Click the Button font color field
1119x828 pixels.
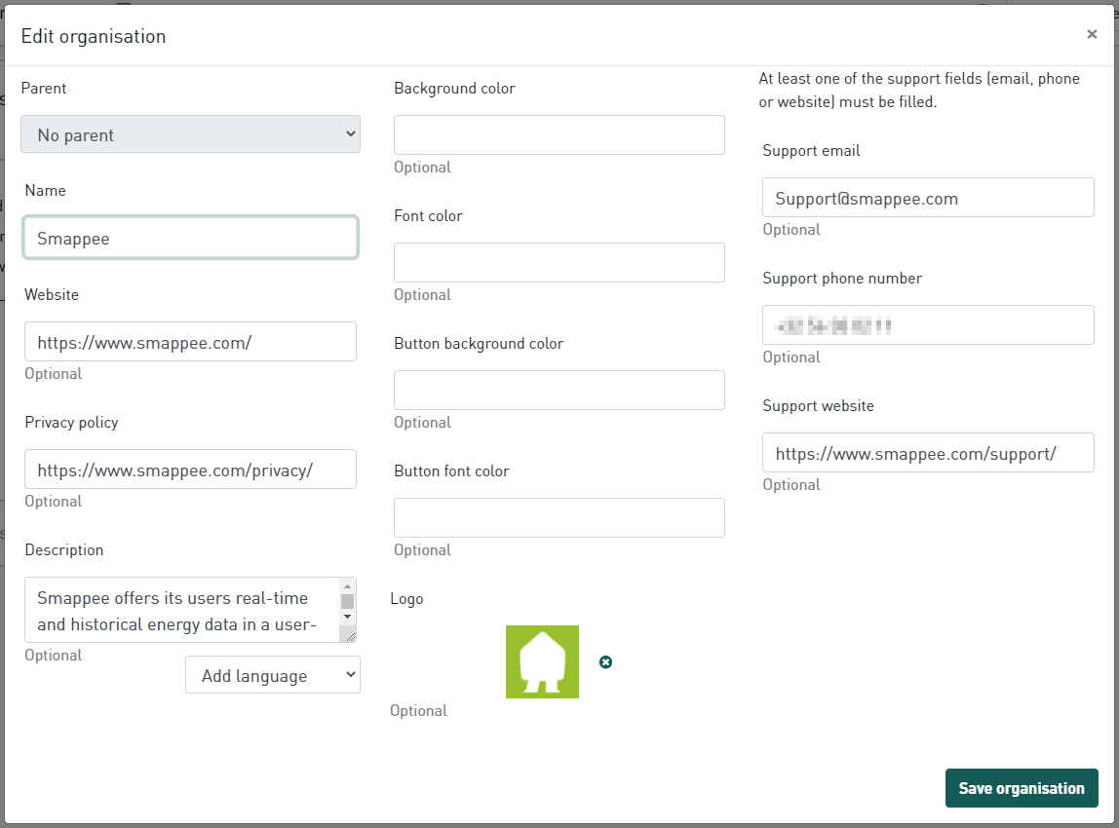click(x=559, y=518)
